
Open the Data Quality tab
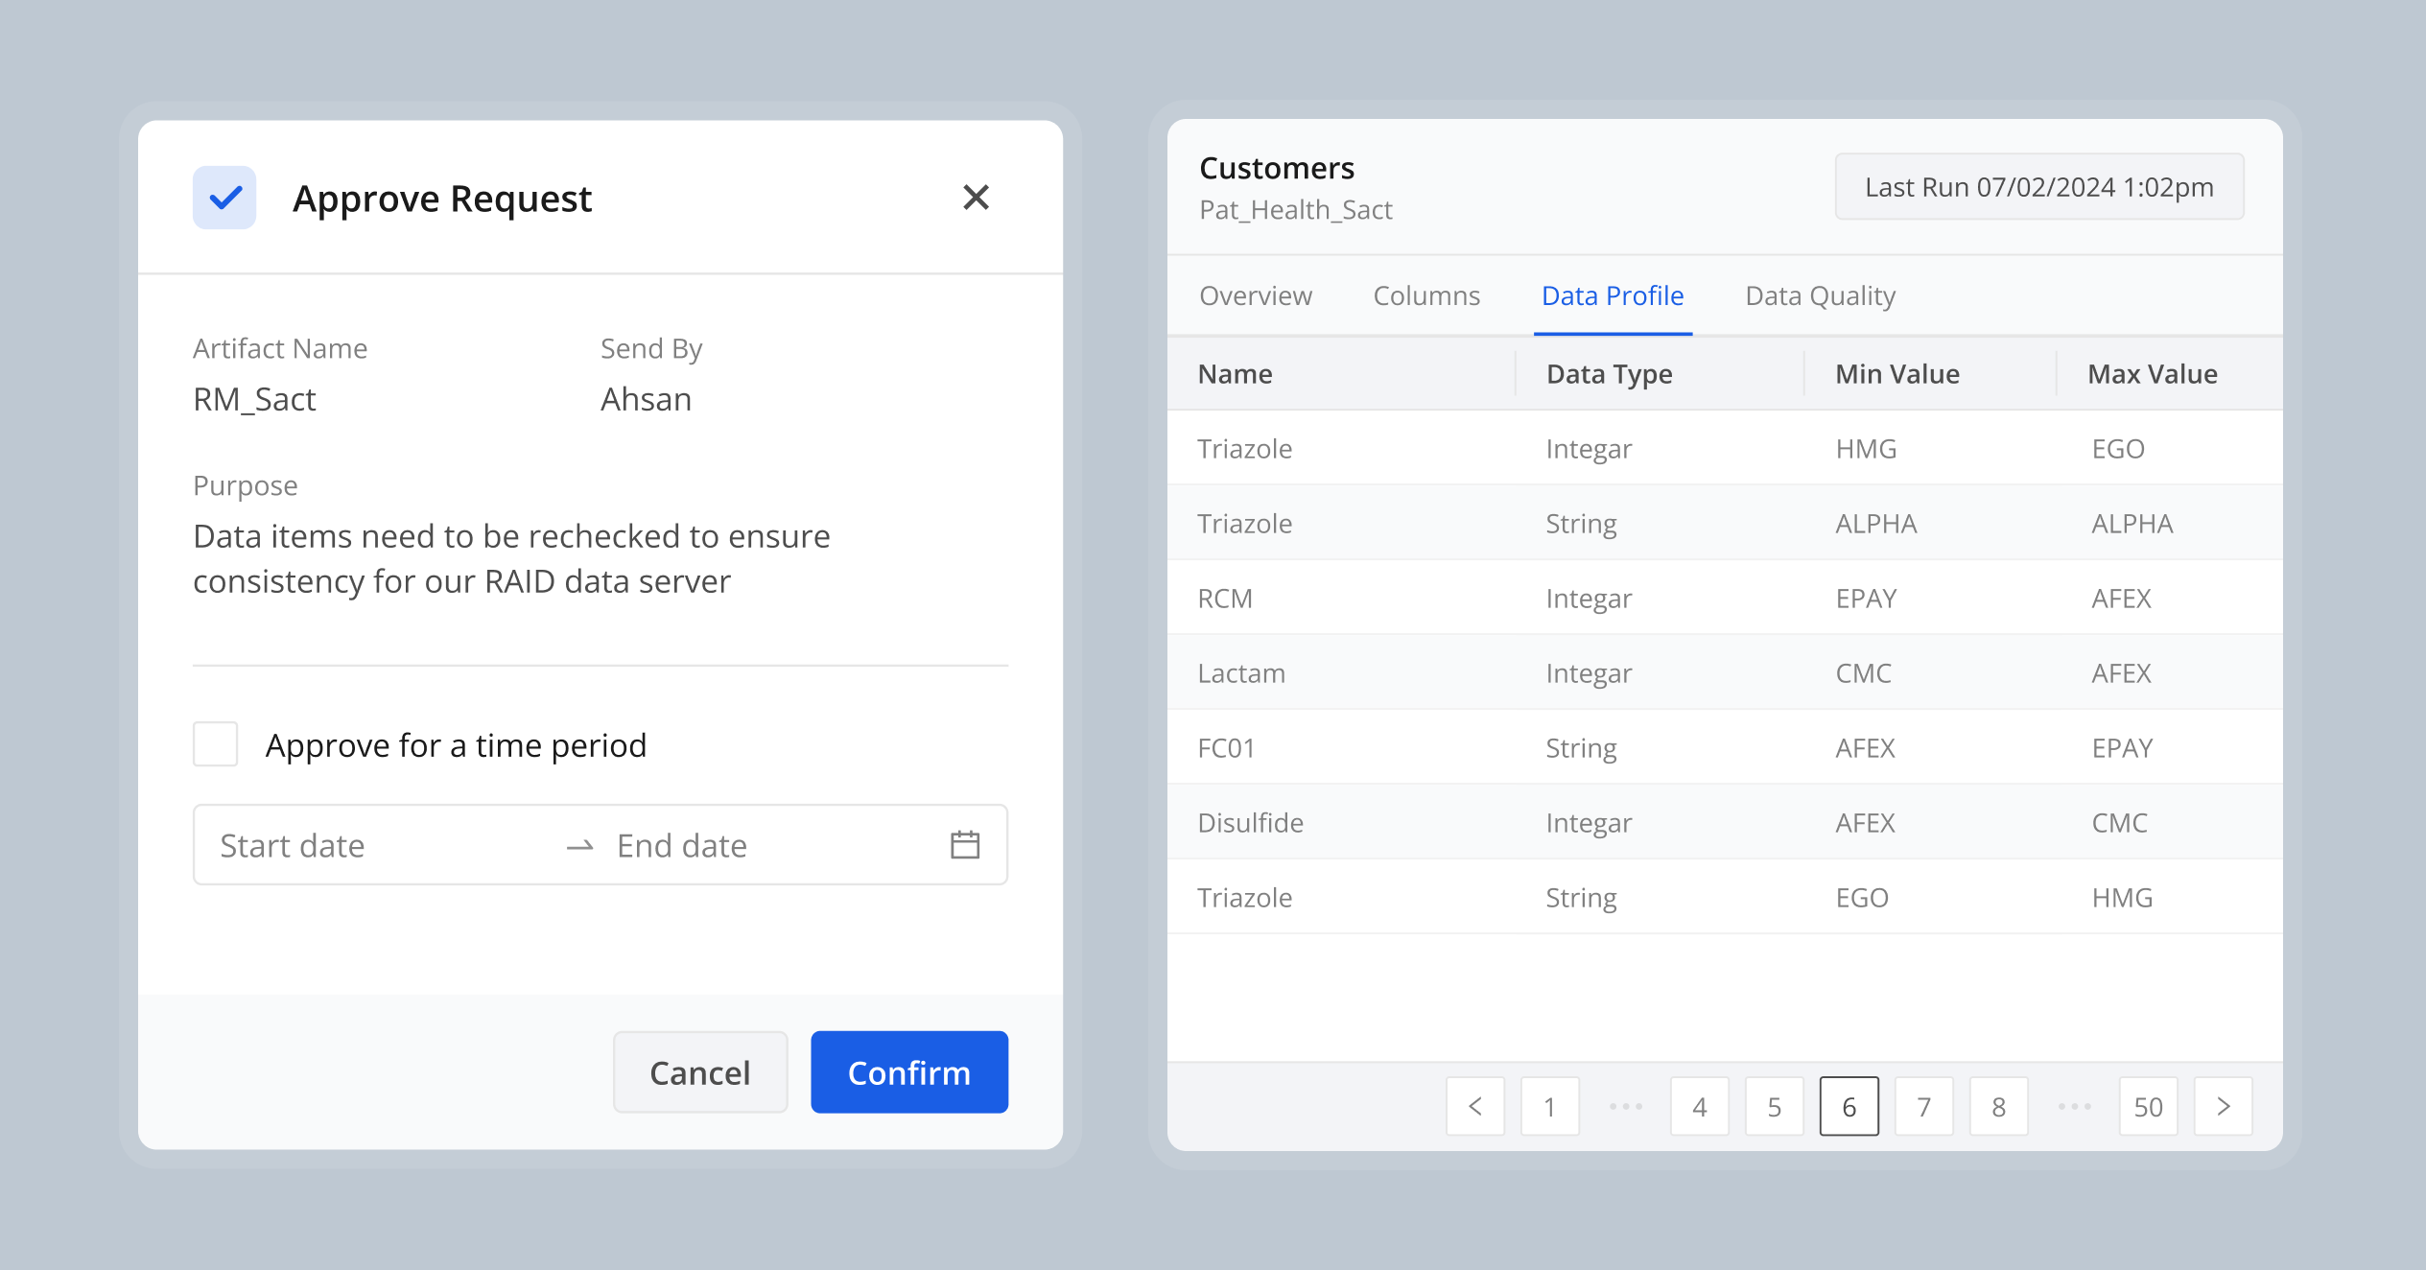tap(1820, 295)
